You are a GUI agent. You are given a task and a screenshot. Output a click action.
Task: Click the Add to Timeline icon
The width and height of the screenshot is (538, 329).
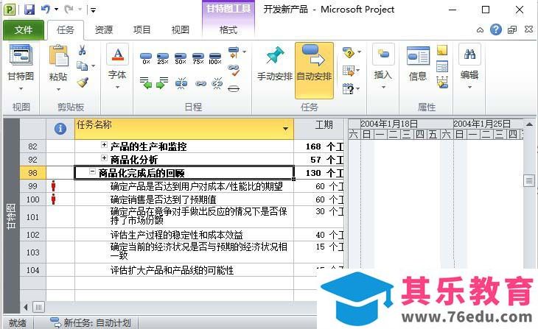click(x=442, y=82)
